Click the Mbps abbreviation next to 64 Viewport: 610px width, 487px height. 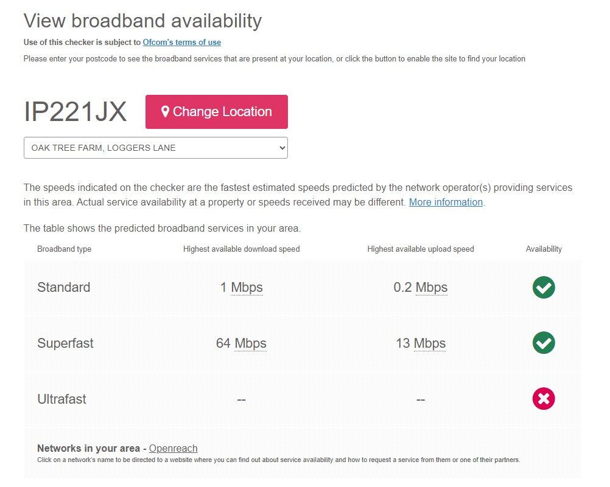251,343
